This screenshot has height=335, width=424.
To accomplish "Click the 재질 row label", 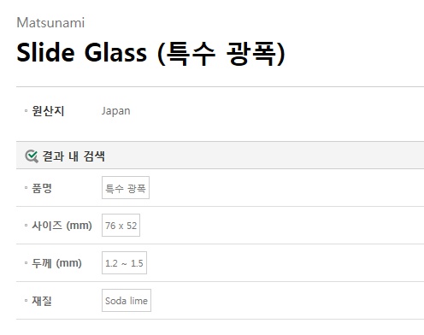I will click(x=42, y=301).
